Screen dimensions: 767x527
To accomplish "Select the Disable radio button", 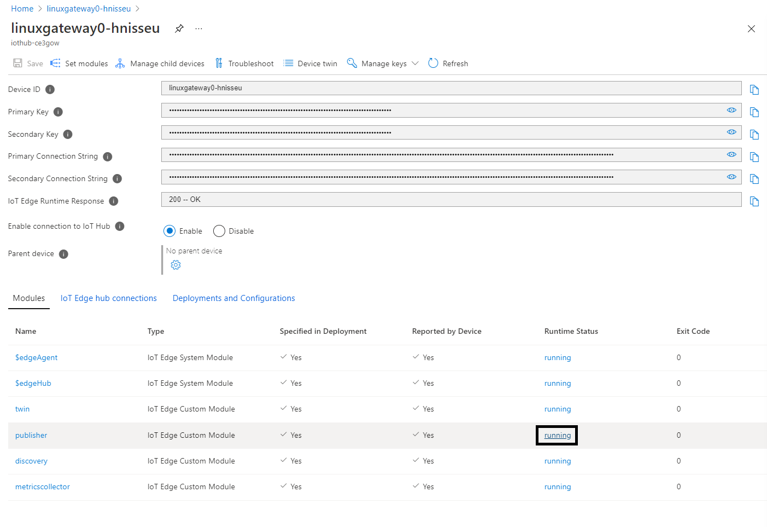I will [x=219, y=230].
